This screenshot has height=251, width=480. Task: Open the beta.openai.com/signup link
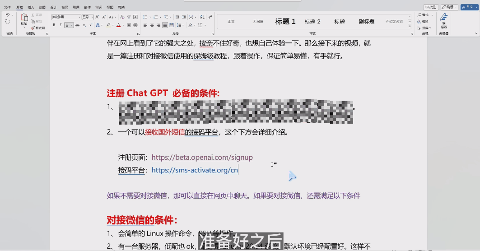pos(202,158)
